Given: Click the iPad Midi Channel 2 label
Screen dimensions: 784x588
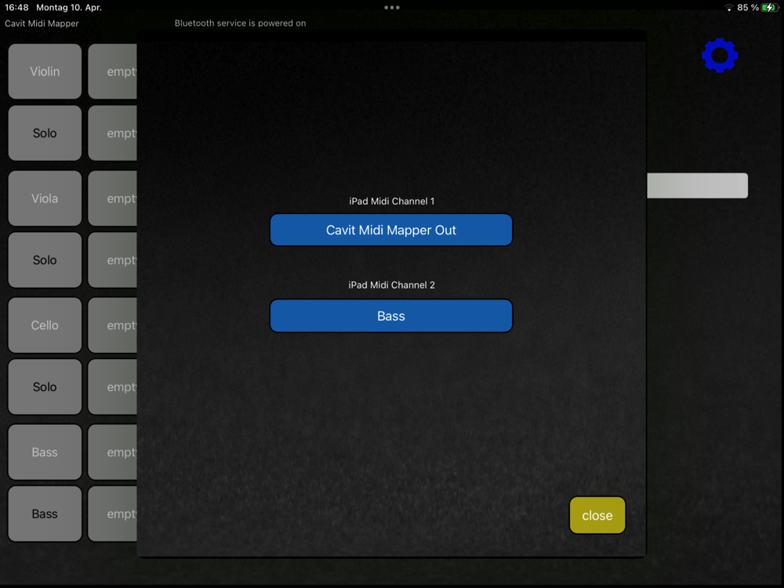Looking at the screenshot, I should point(391,285).
